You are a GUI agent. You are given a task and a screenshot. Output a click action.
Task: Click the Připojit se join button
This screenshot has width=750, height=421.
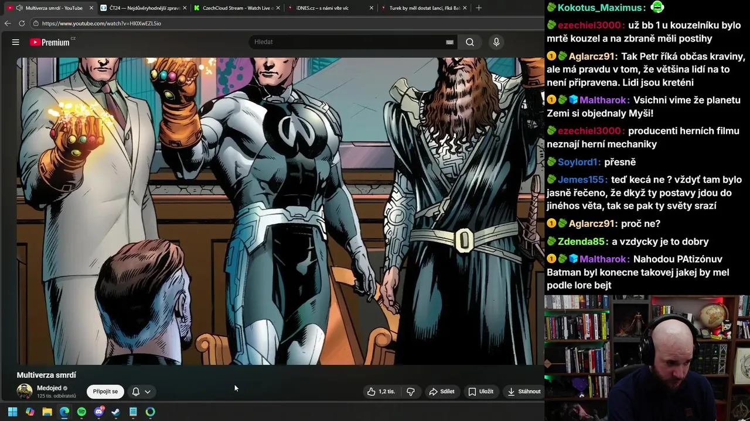tap(105, 392)
